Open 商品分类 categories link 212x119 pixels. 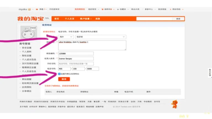[x=135, y=9]
